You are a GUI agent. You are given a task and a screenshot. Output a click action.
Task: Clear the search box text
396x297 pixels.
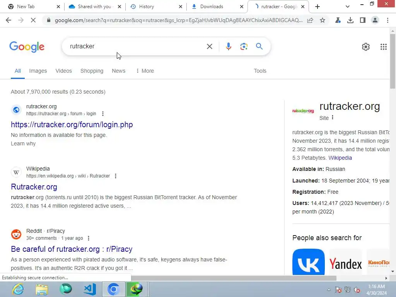209,46
